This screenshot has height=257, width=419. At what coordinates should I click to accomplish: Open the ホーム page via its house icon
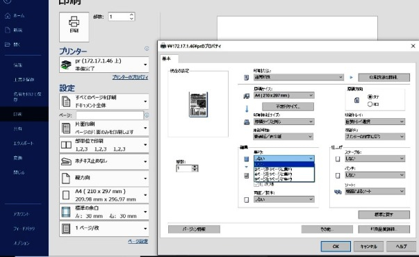(x=7, y=16)
